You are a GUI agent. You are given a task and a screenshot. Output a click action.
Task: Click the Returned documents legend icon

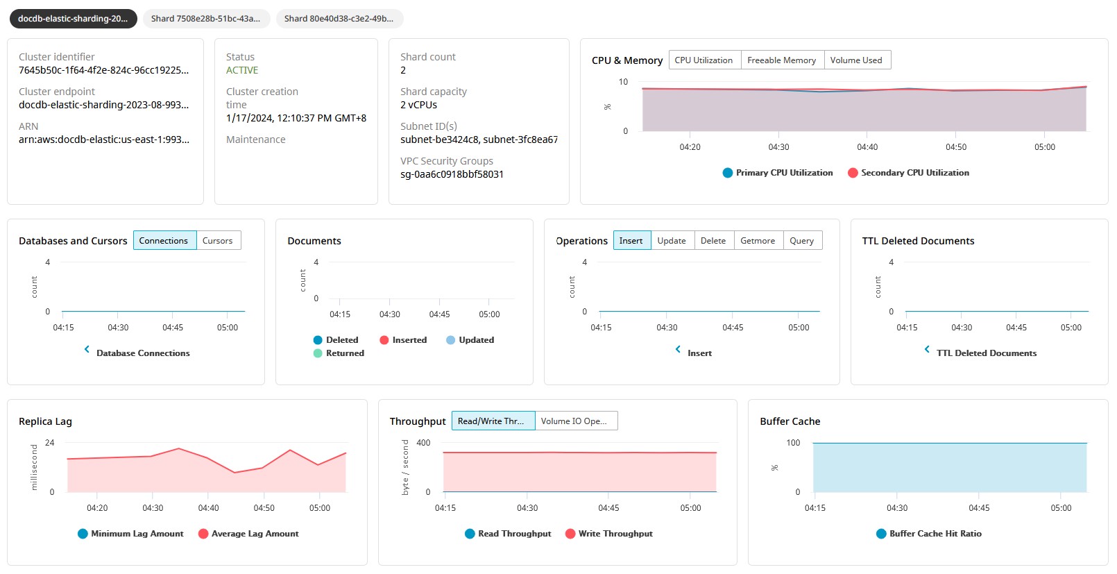pos(318,353)
